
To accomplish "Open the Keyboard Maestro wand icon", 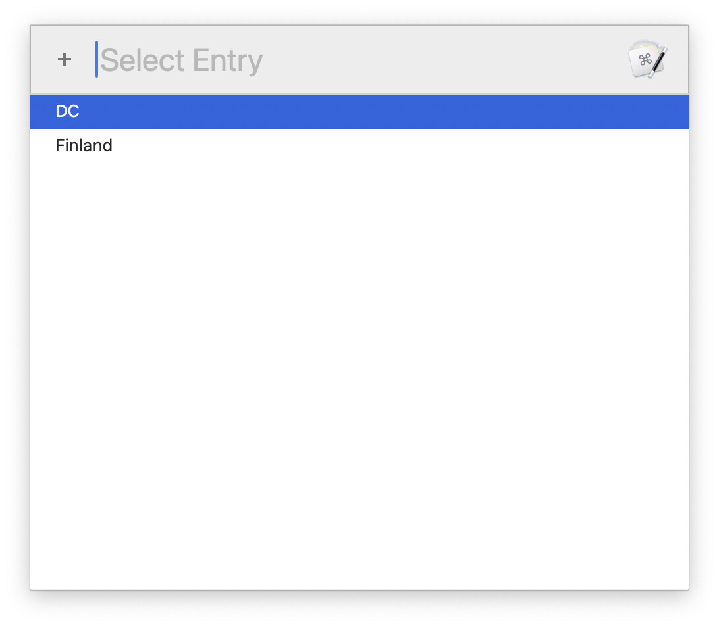I will click(648, 60).
